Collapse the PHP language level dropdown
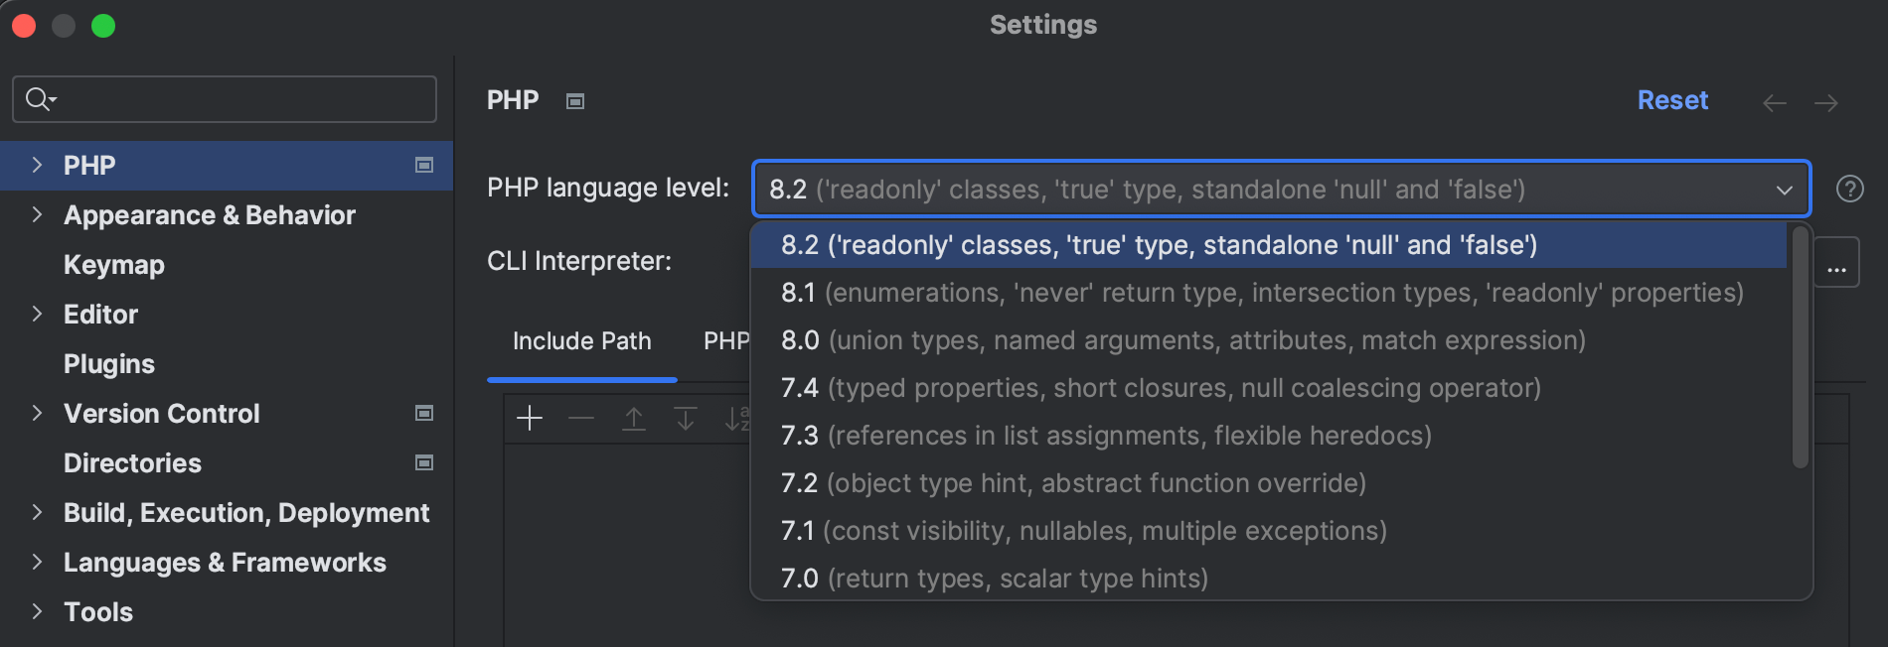 point(1784,190)
